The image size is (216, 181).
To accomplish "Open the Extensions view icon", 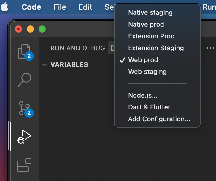I will pos(24,165).
